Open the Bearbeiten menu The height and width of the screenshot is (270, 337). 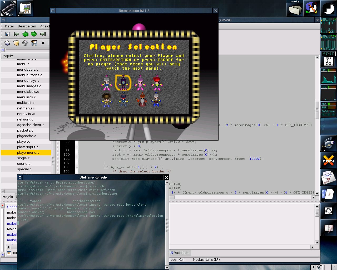click(x=27, y=26)
